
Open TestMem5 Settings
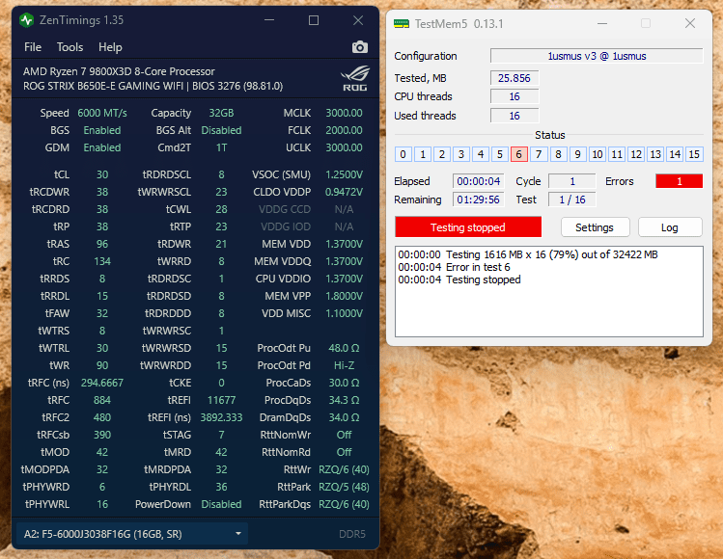click(595, 227)
